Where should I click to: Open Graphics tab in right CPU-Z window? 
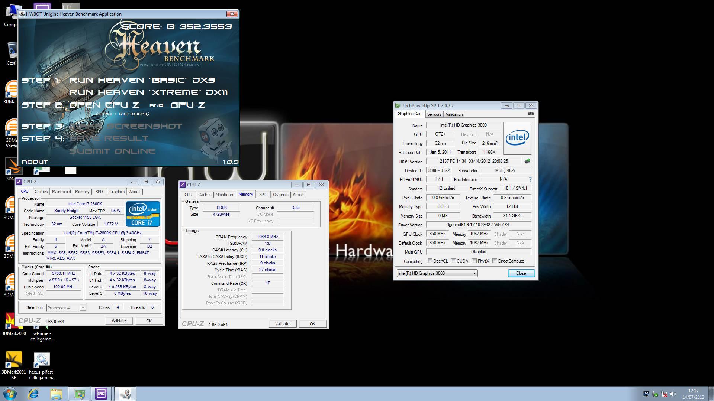(280, 195)
